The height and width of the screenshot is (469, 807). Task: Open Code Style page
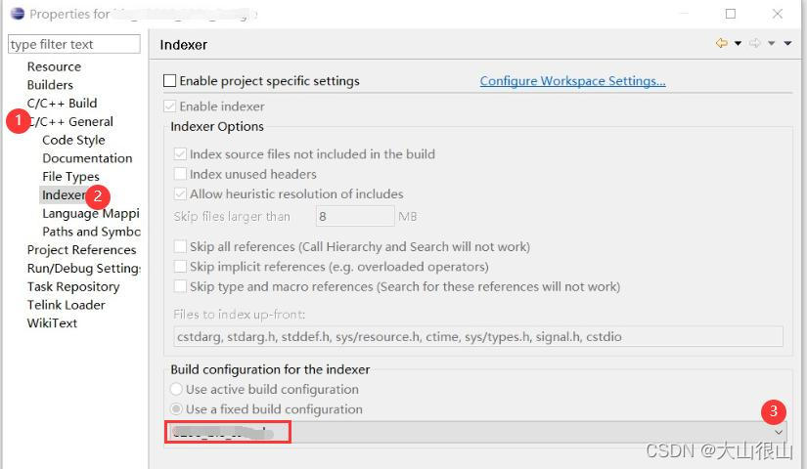pos(73,140)
